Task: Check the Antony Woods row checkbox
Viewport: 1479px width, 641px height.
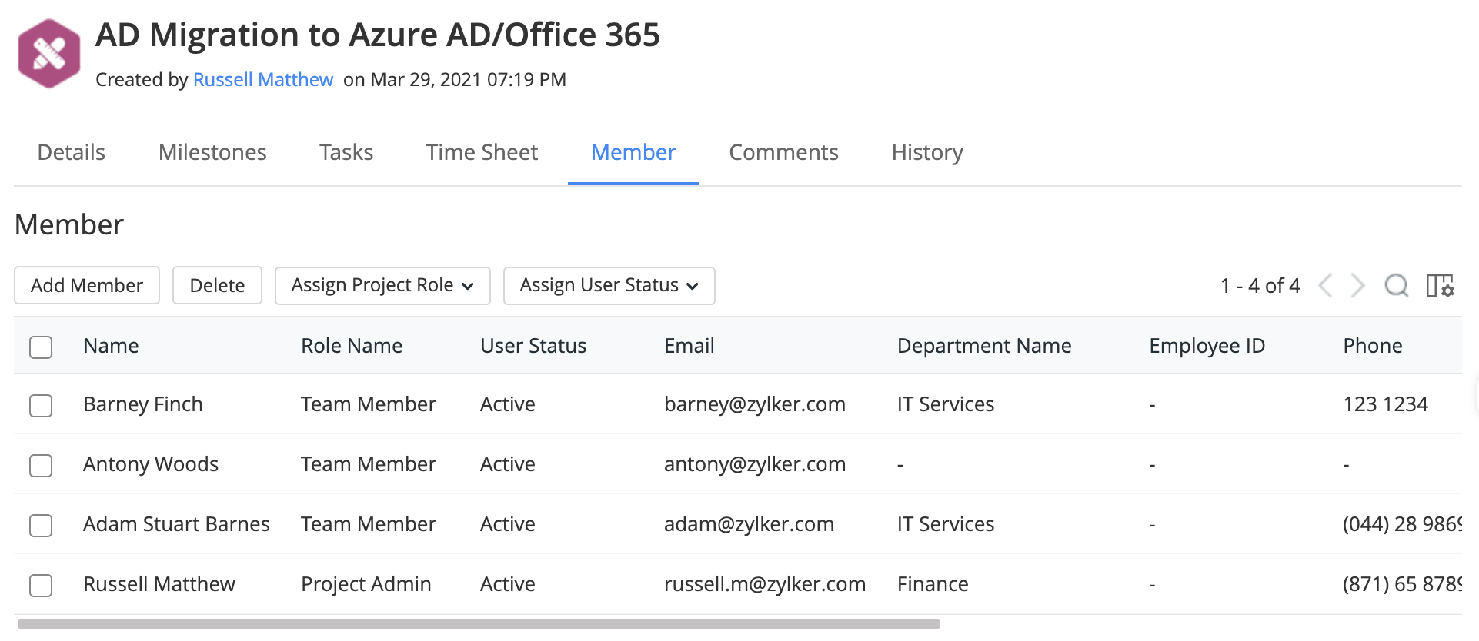Action: click(41, 466)
